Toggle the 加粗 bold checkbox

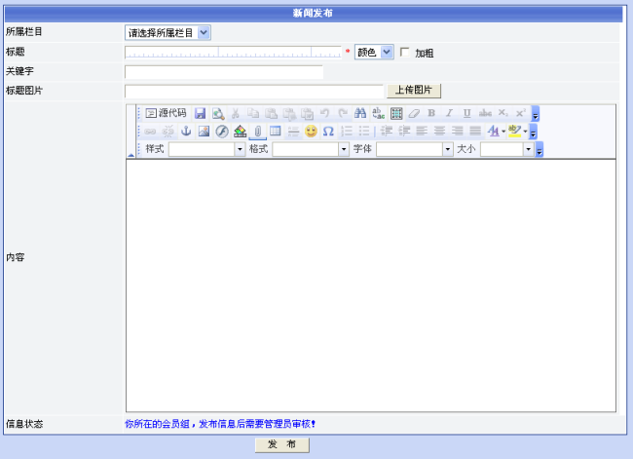click(405, 53)
